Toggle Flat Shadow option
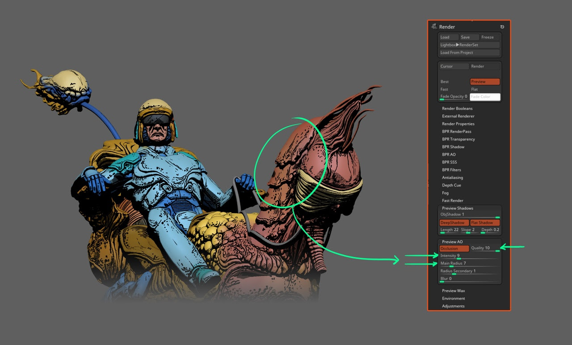Screen dimensions: 572x345 [x=485, y=223]
